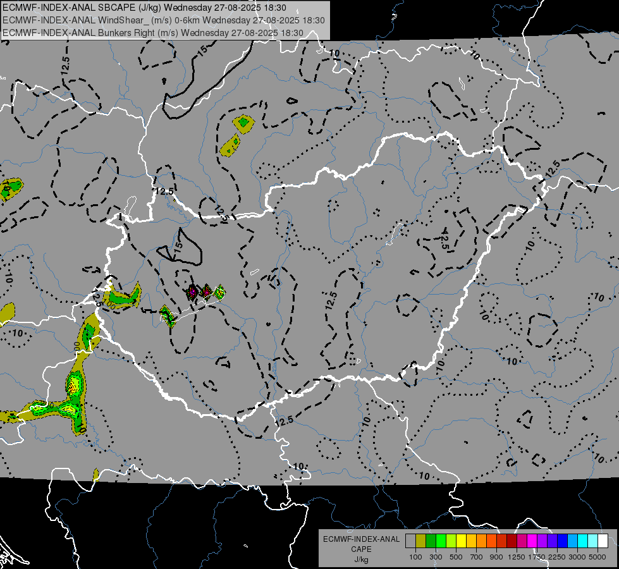
Task: Click the legend value 100
Action: coord(415,557)
